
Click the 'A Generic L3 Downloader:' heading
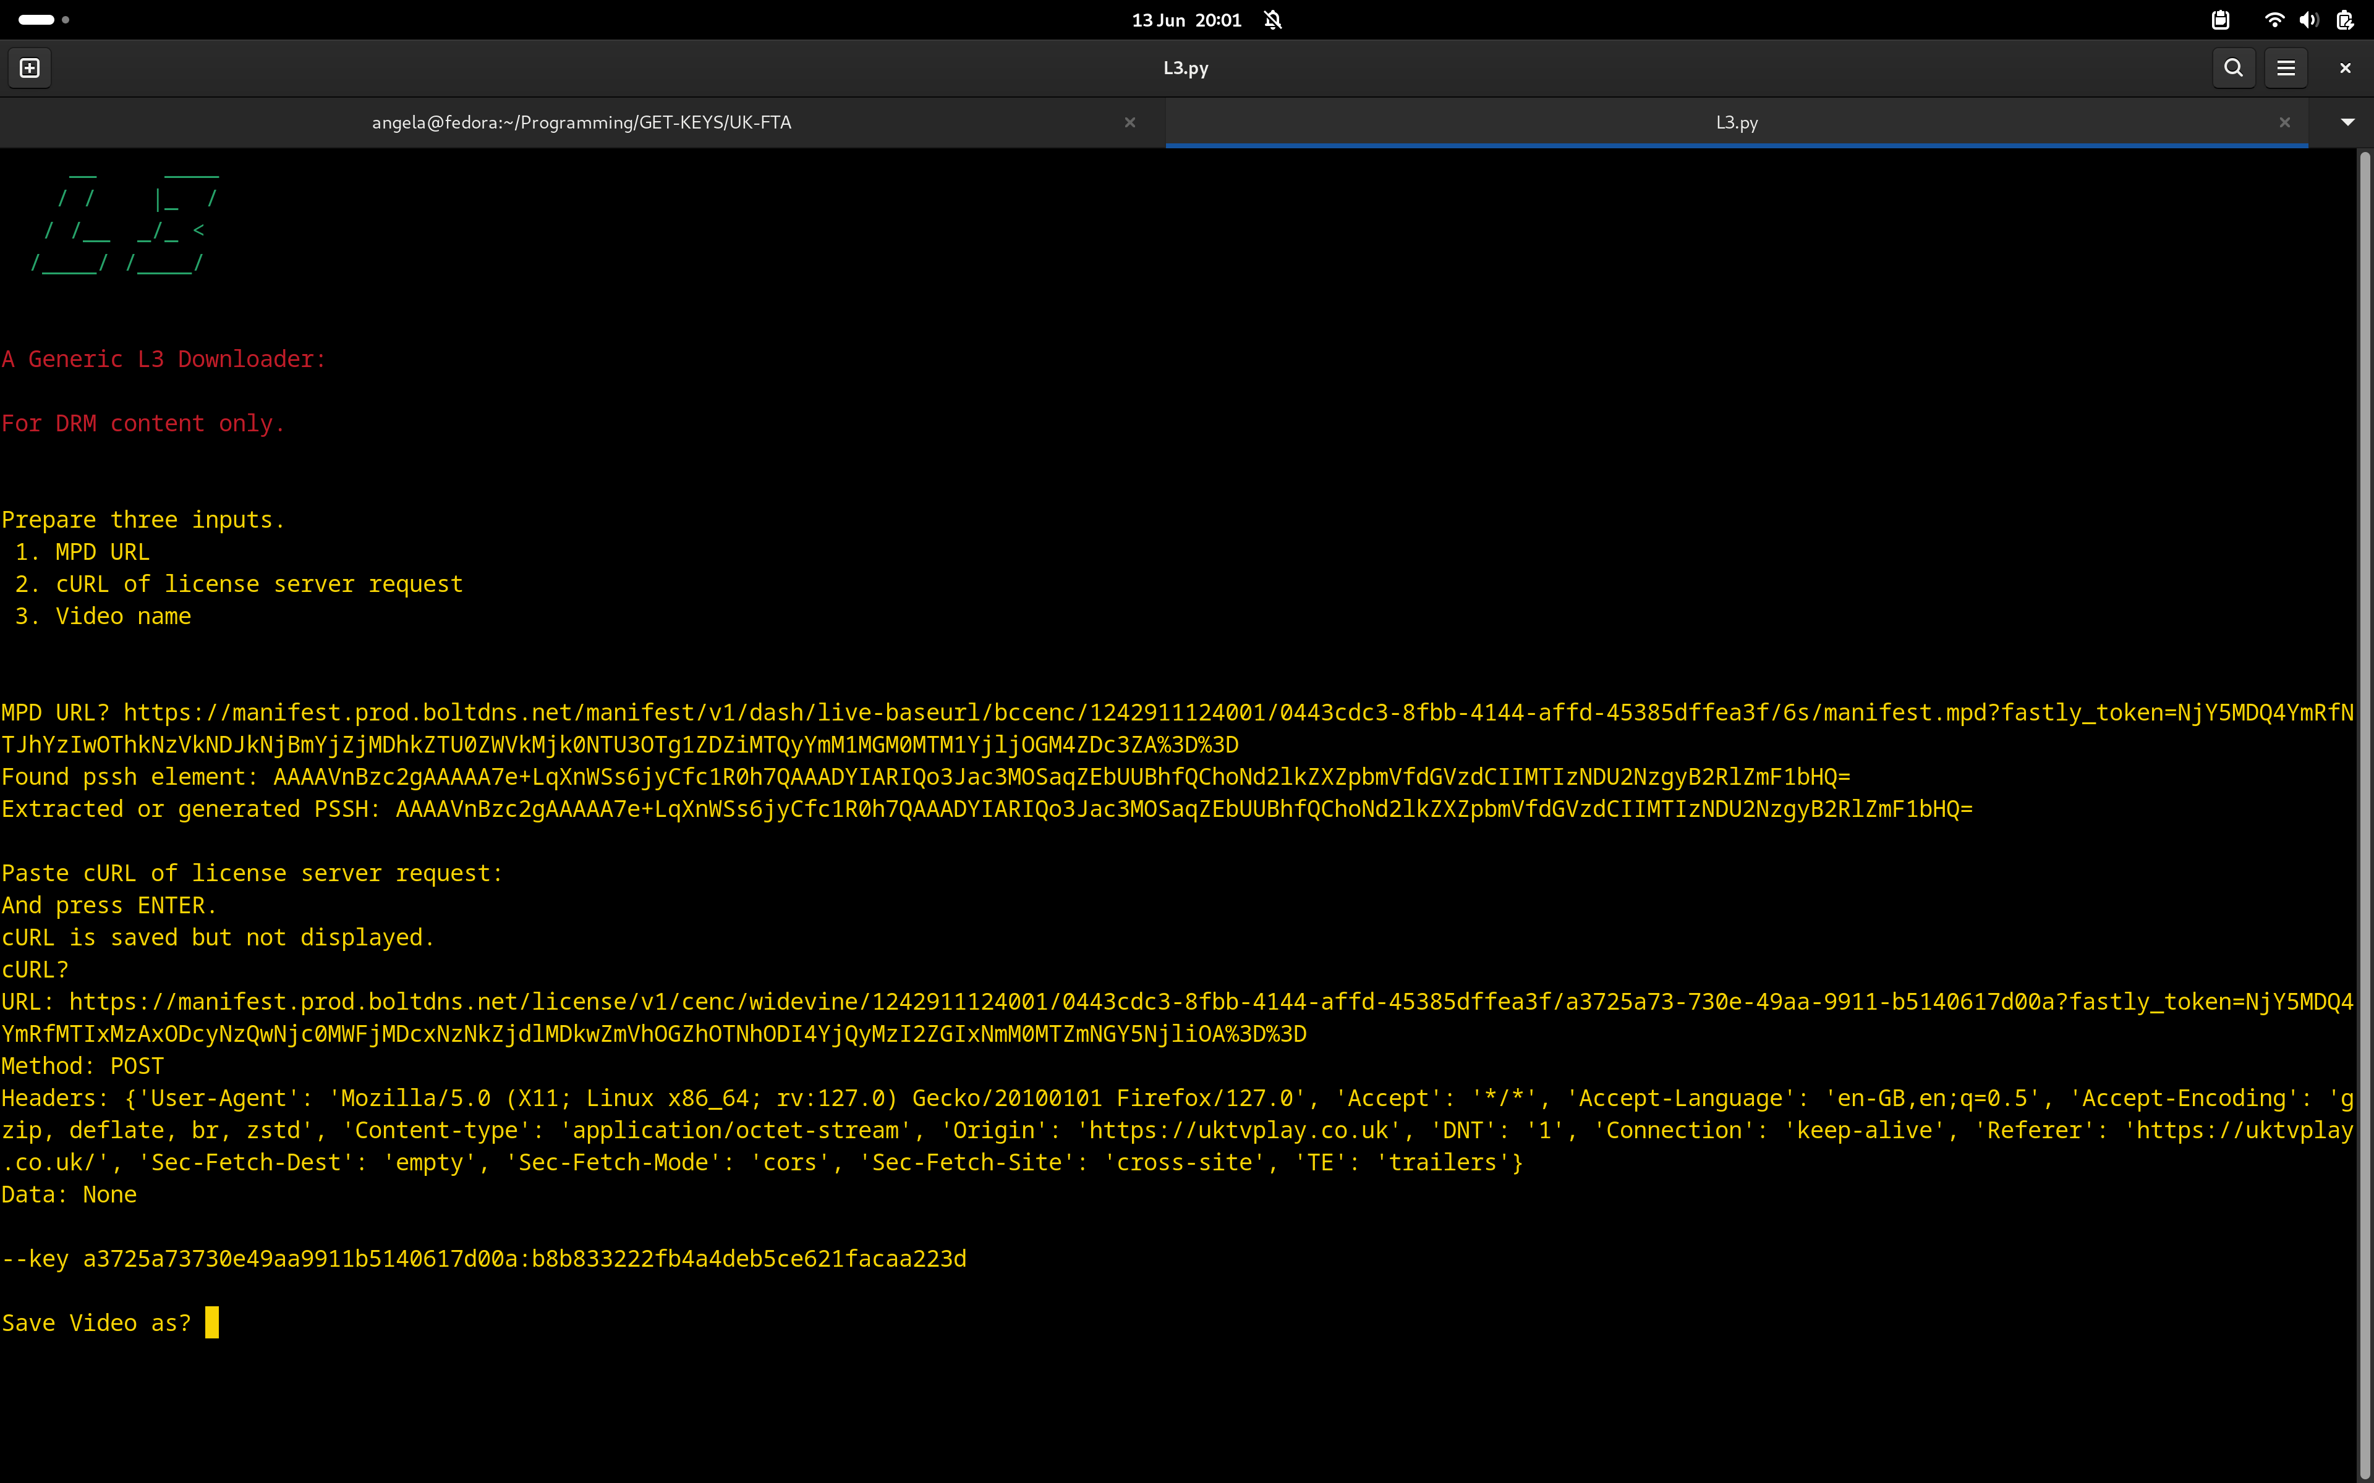tap(163, 359)
